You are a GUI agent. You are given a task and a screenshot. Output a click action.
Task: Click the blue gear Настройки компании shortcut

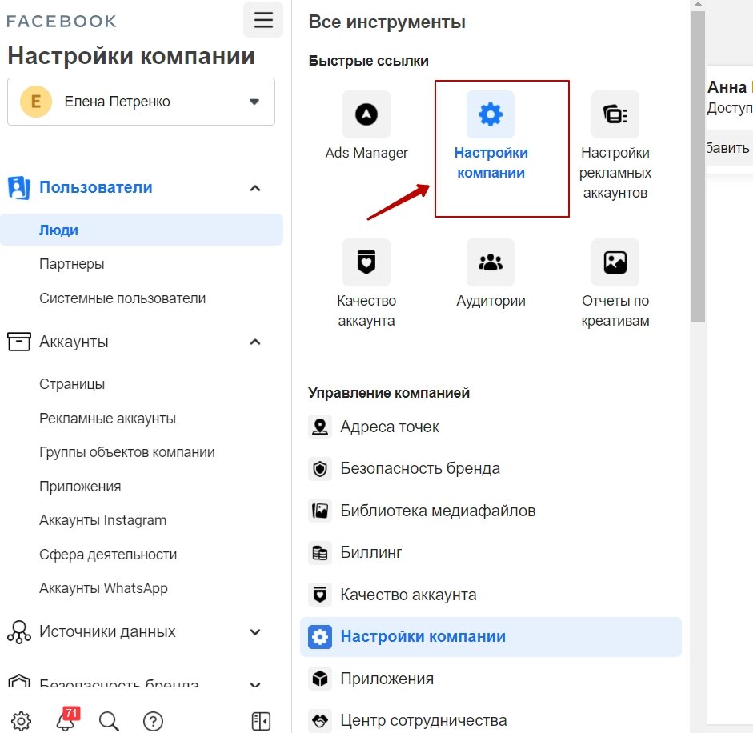(x=491, y=114)
